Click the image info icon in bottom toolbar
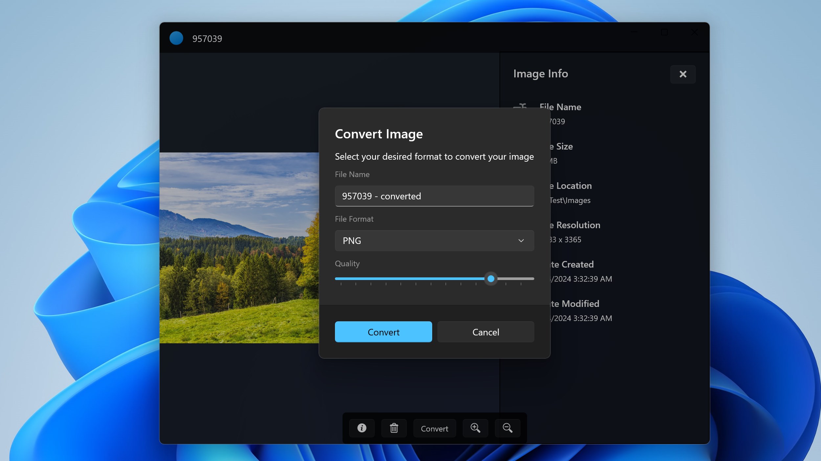Viewport: 821px width, 461px height. pyautogui.click(x=362, y=428)
